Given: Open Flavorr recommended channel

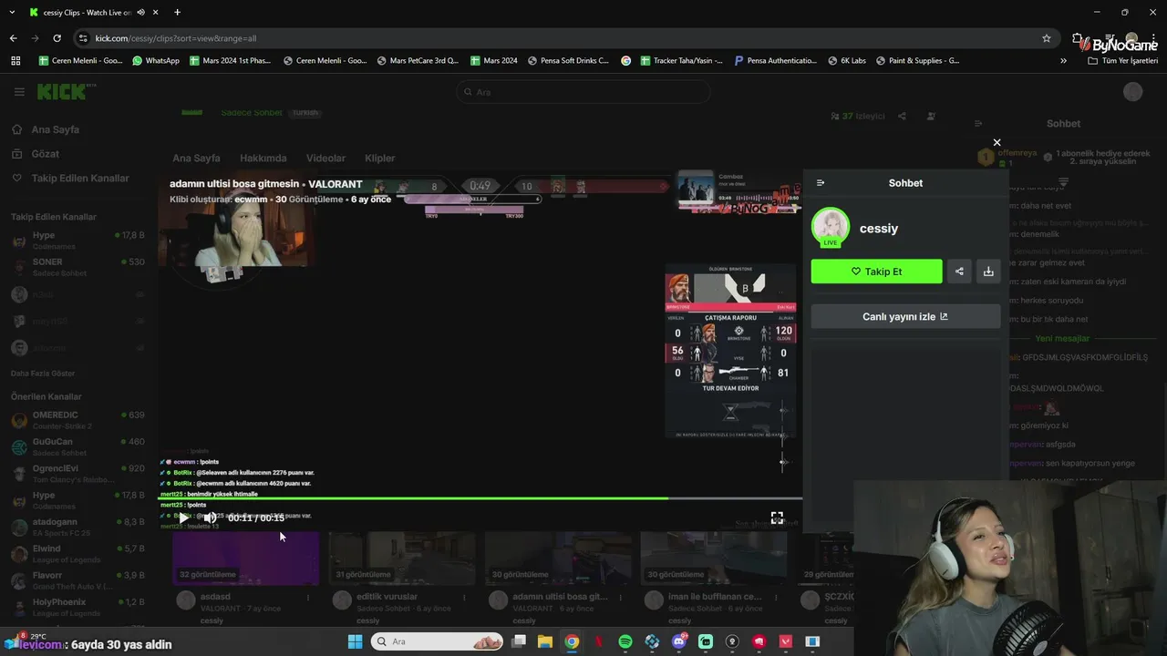Looking at the screenshot, I should (x=77, y=579).
